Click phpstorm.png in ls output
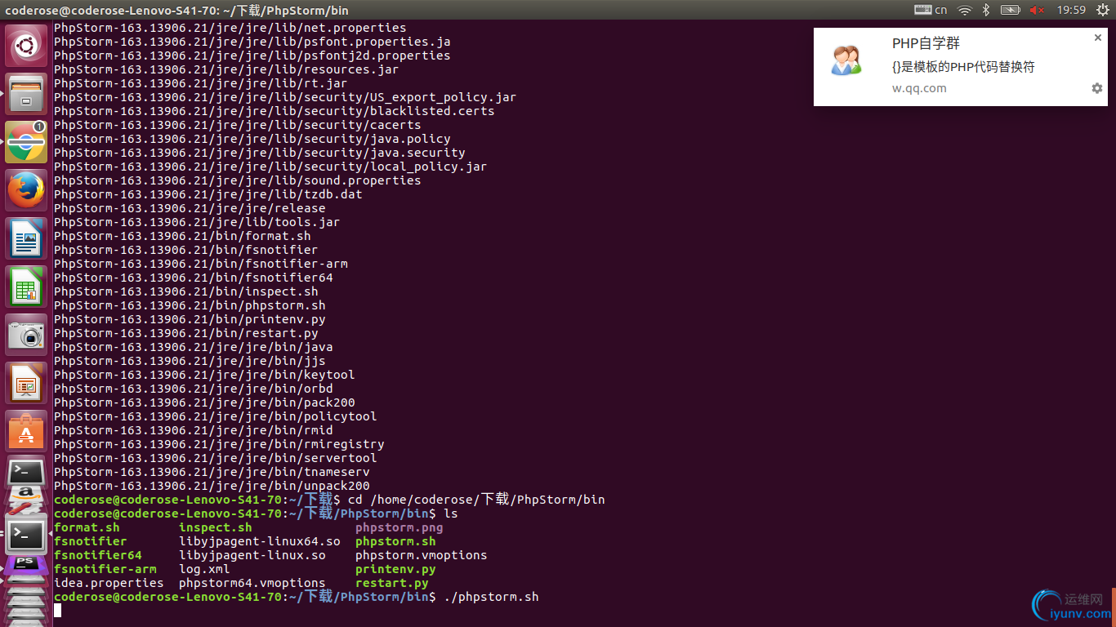This screenshot has height=627, width=1116. (x=400, y=527)
